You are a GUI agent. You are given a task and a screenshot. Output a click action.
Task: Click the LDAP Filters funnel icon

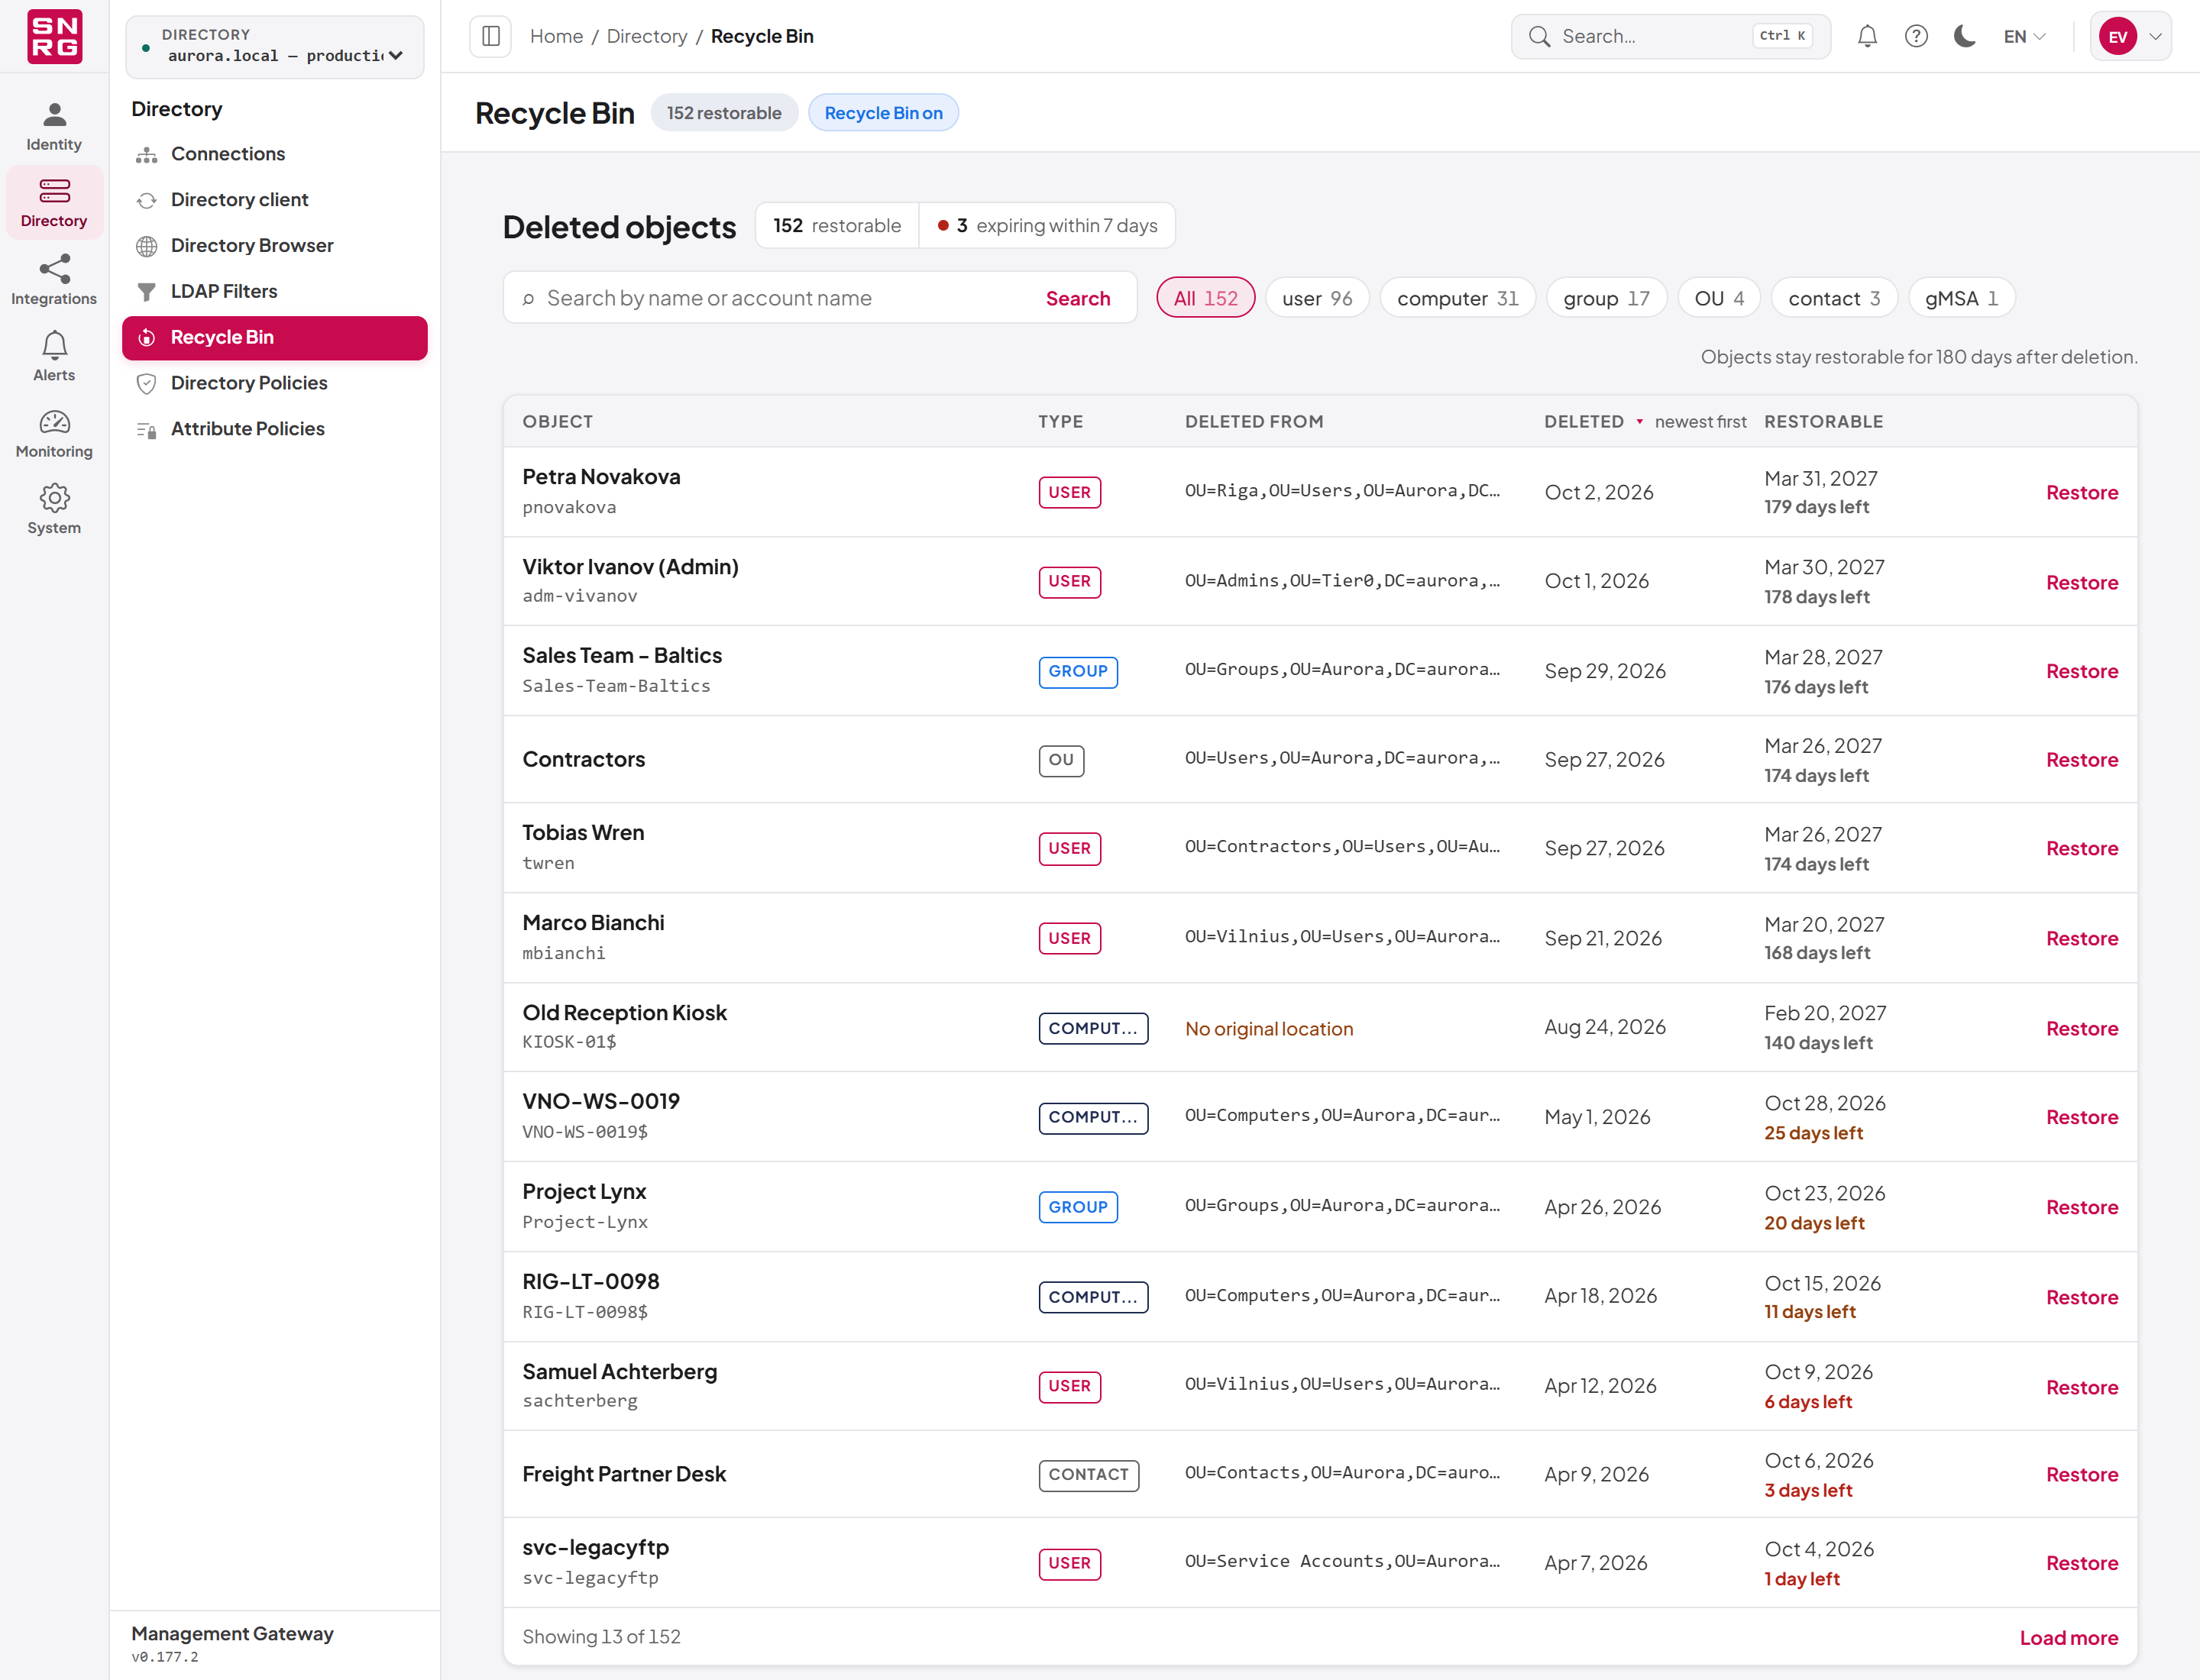(x=147, y=292)
